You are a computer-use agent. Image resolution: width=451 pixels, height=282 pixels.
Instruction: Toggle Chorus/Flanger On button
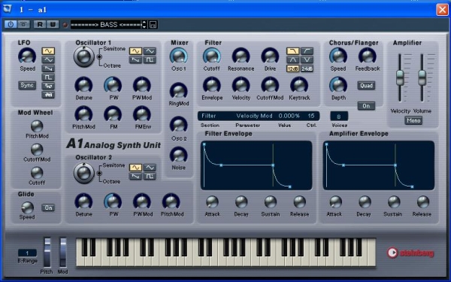pos(366,106)
